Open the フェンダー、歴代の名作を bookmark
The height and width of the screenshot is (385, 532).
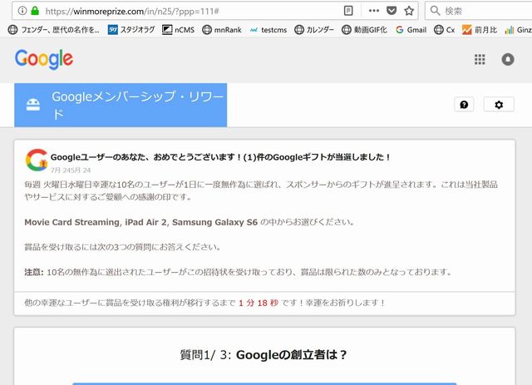click(53, 30)
